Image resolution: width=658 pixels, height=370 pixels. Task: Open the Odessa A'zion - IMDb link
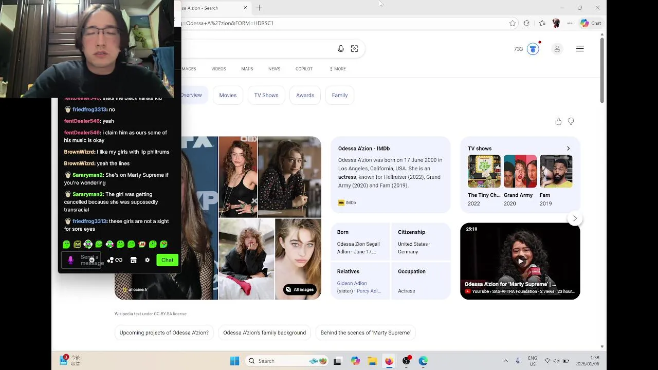coord(364,149)
